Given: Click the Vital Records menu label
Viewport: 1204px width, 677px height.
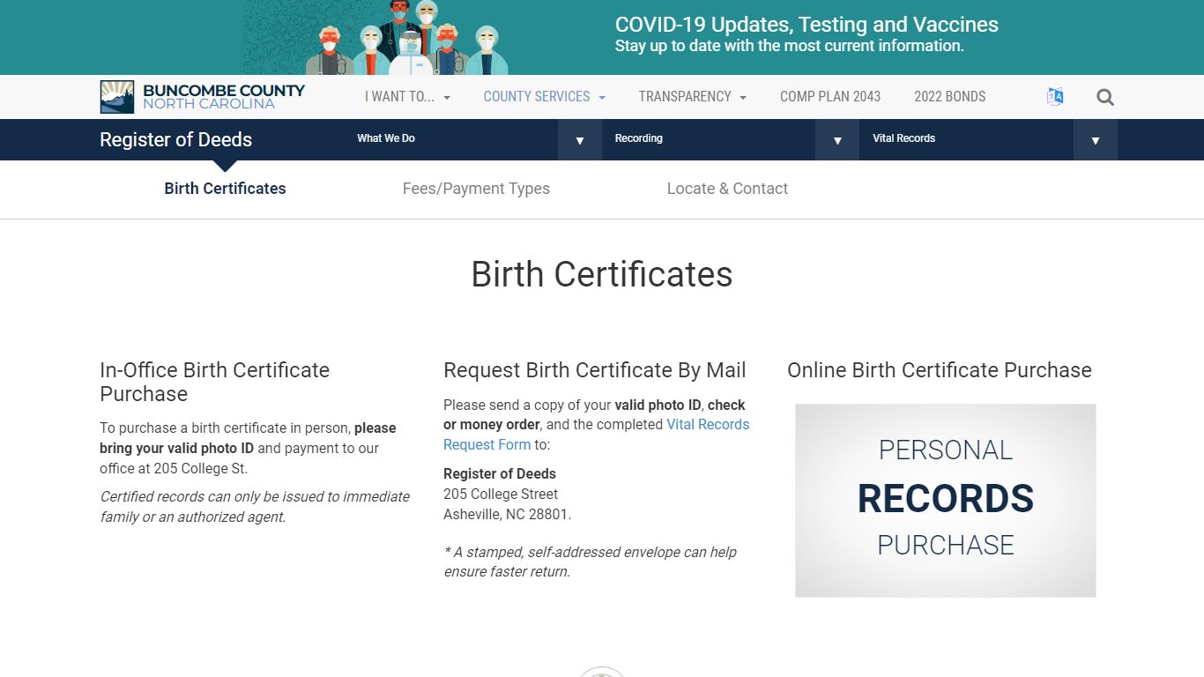Looking at the screenshot, I should click(x=903, y=138).
